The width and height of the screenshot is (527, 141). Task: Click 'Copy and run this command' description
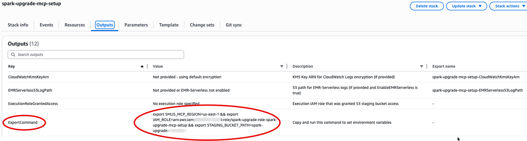[x=342, y=123]
